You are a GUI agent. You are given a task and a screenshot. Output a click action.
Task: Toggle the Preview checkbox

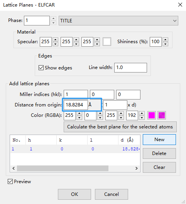point(10,182)
